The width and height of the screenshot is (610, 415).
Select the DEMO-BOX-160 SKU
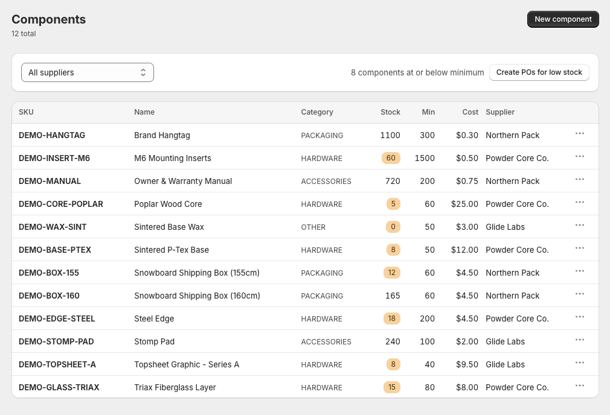coord(49,296)
